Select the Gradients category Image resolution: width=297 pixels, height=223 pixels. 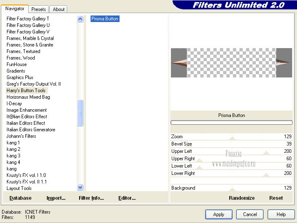16,71
